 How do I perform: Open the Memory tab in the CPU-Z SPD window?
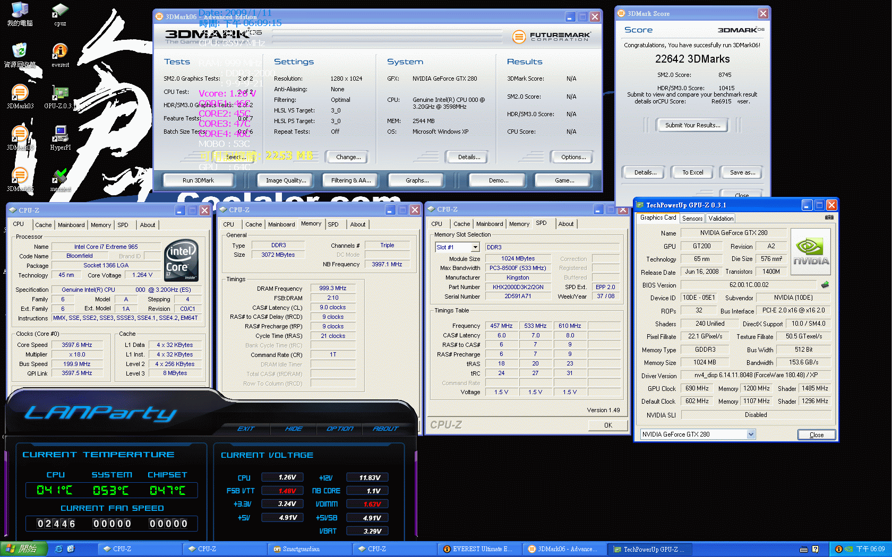tap(519, 224)
